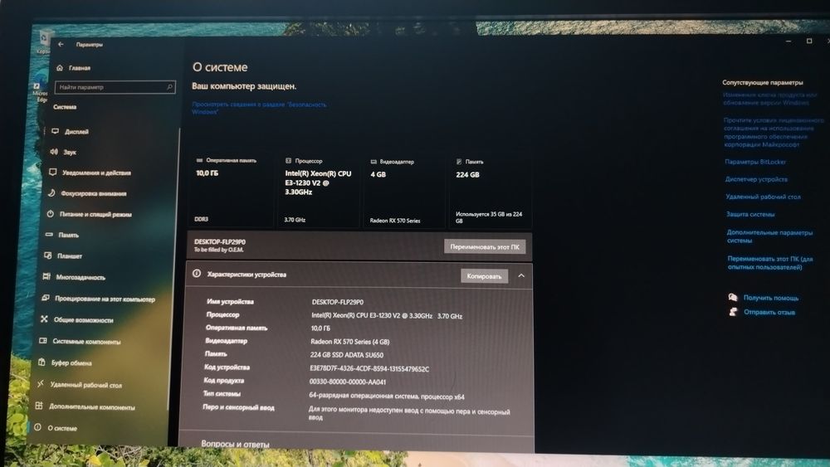Viewport: 830px width, 467px height.
Task: Click the Питание и спящий режим power icon
Action: click(51, 214)
